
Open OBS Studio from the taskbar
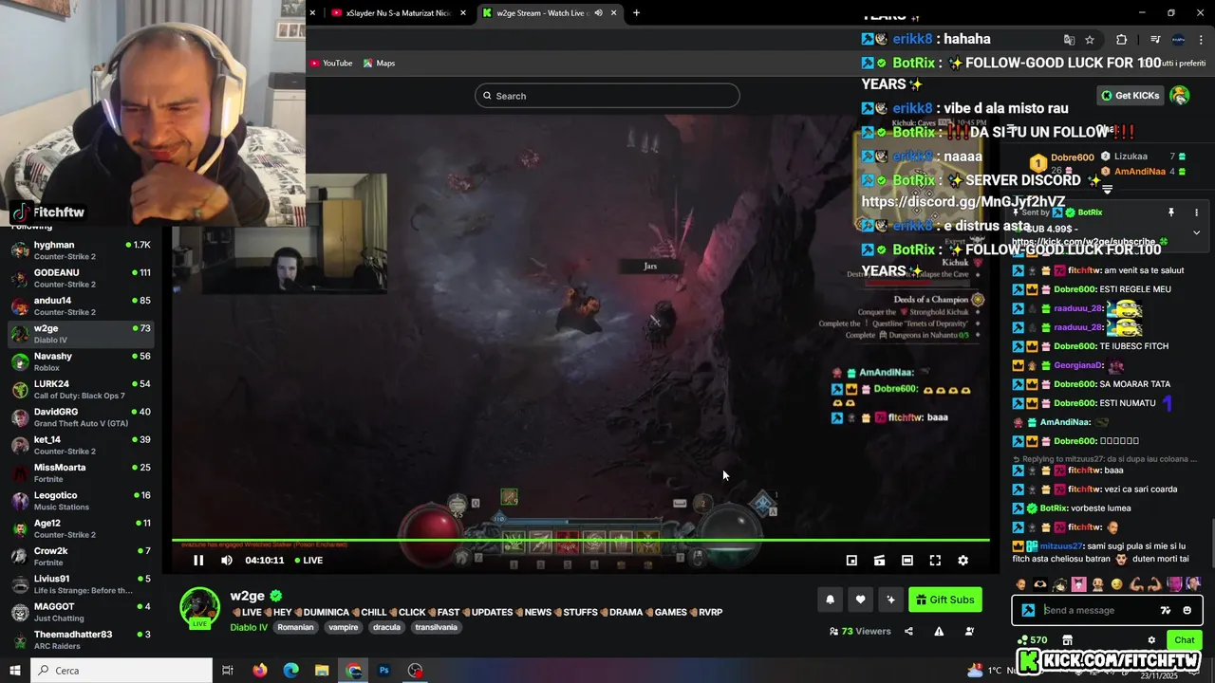tap(415, 671)
